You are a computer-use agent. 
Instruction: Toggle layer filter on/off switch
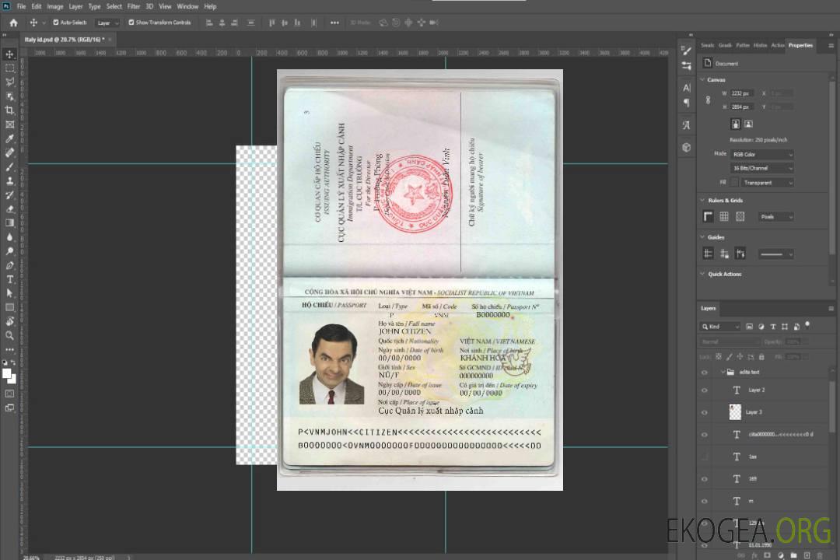pyautogui.click(x=807, y=325)
